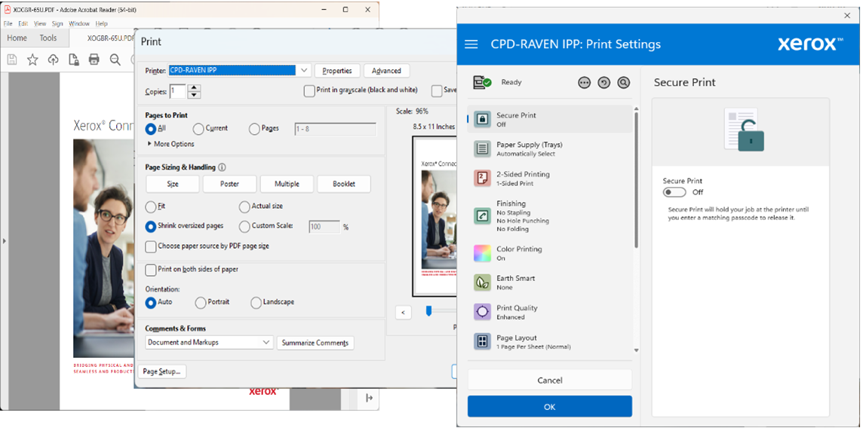Click the reset defaults circular arrow icon
Viewport: 863px width, 434px height.
[x=603, y=83]
